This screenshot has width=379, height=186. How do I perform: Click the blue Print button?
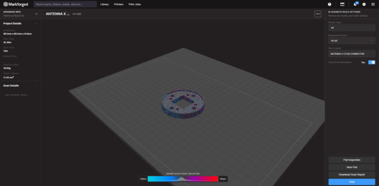coord(352,182)
